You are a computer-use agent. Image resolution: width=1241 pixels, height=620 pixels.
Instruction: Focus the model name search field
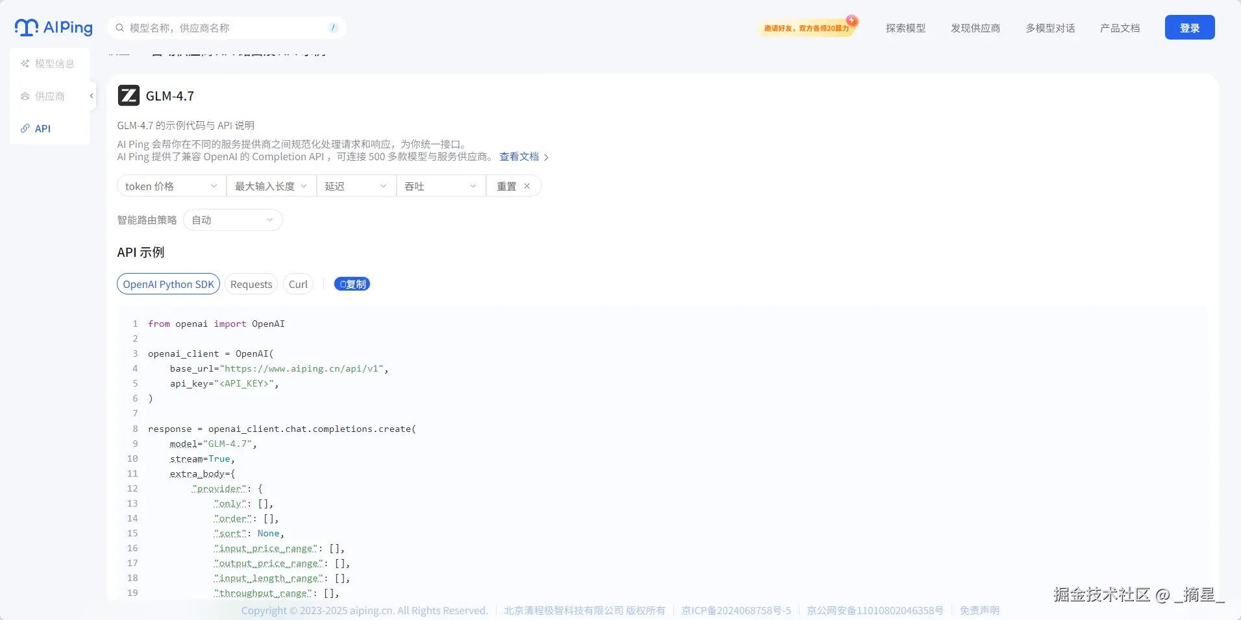tap(227, 28)
